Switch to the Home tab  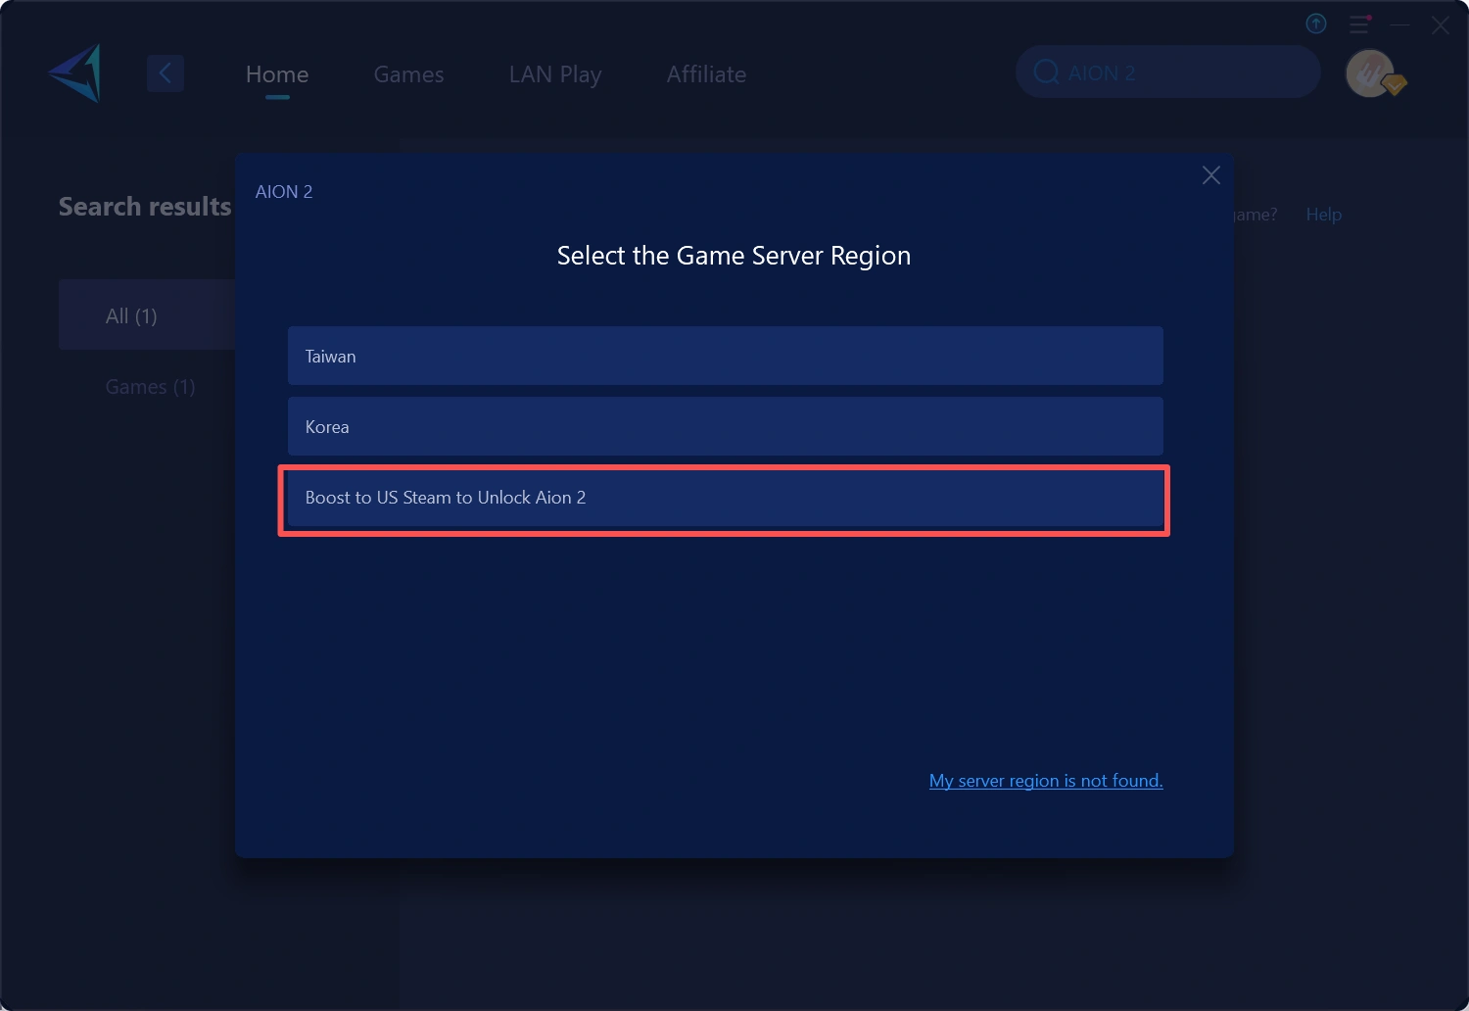tap(277, 74)
